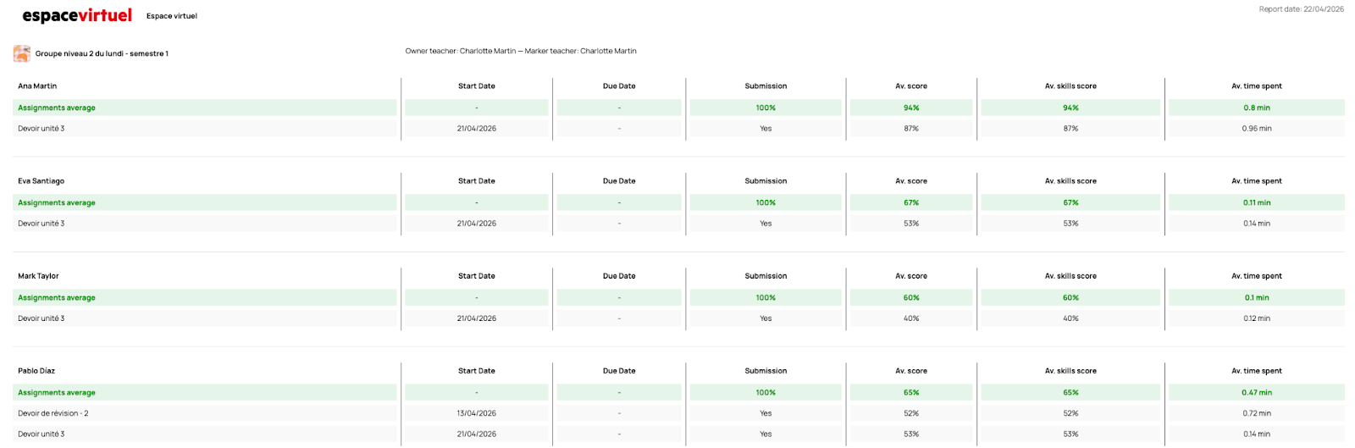Click Pablo Díaz's Start Date column header
Screen dimensions: 1355x448
(x=477, y=371)
